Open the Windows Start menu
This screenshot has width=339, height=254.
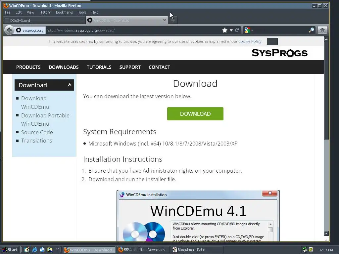(10, 250)
